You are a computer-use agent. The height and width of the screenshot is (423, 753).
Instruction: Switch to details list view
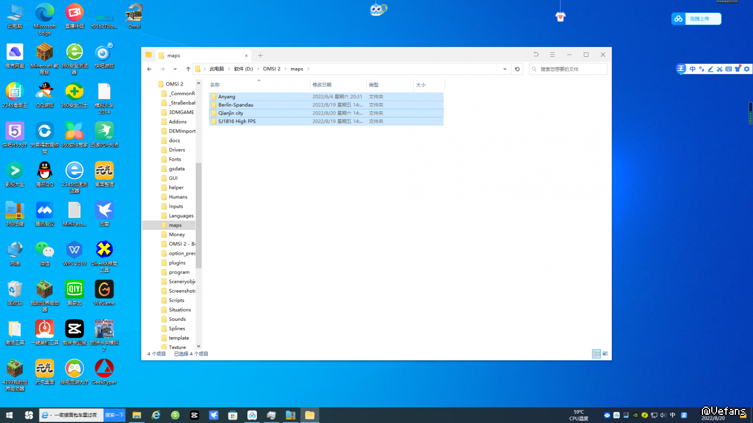coord(597,354)
